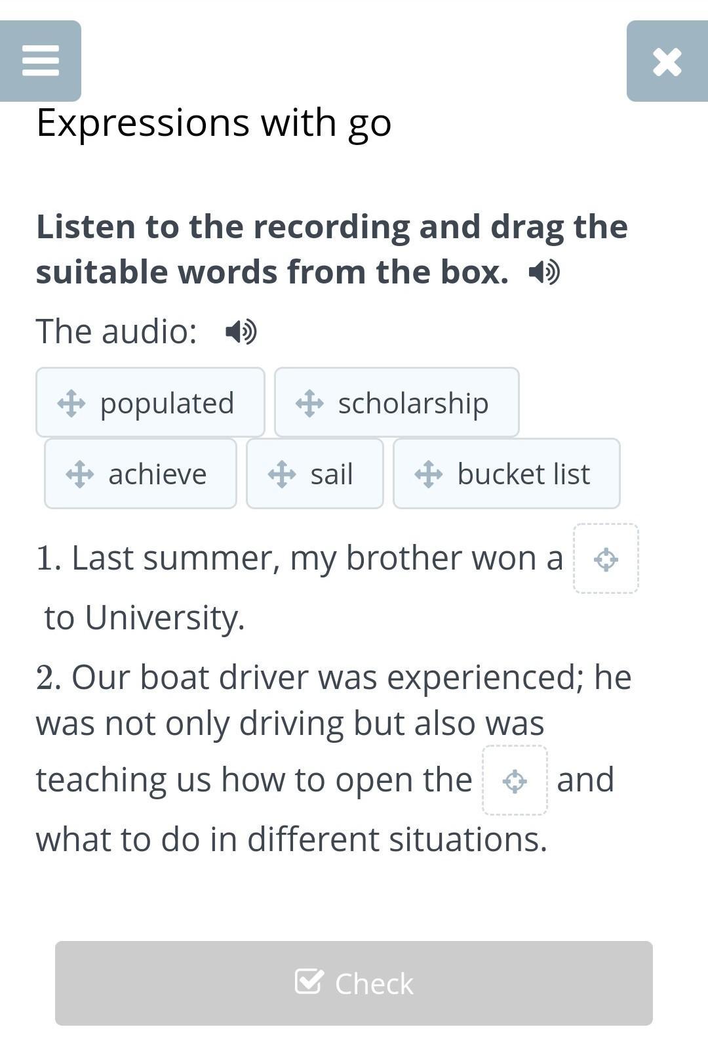Click the drag handle icon on 'bucket list'
The image size is (708, 1046).
pyautogui.click(x=429, y=474)
